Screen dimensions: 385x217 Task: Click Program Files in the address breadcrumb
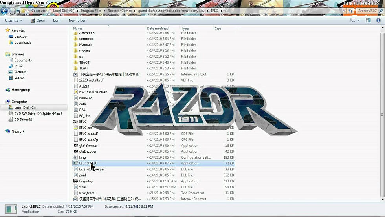[x=91, y=11]
